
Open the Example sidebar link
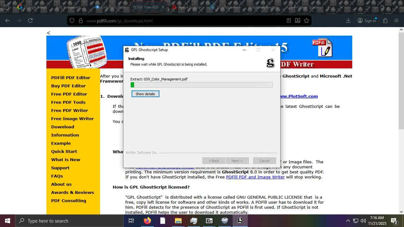coord(61,143)
